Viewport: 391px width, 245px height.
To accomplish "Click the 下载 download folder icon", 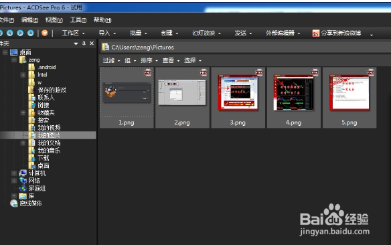I will pos(31,158).
